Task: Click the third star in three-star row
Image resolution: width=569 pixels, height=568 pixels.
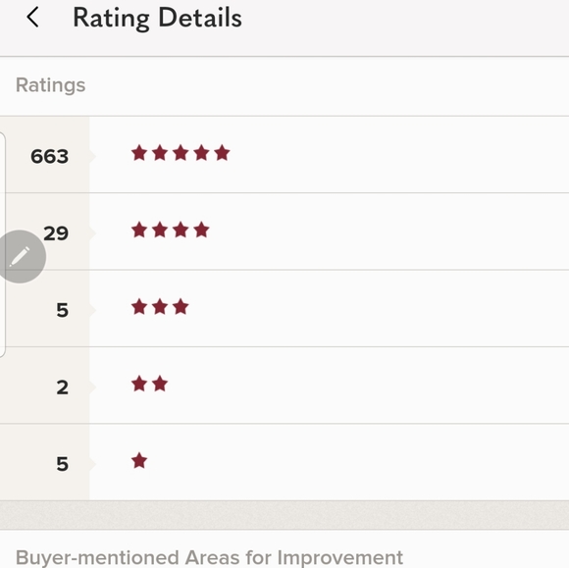Action: pyautogui.click(x=181, y=307)
